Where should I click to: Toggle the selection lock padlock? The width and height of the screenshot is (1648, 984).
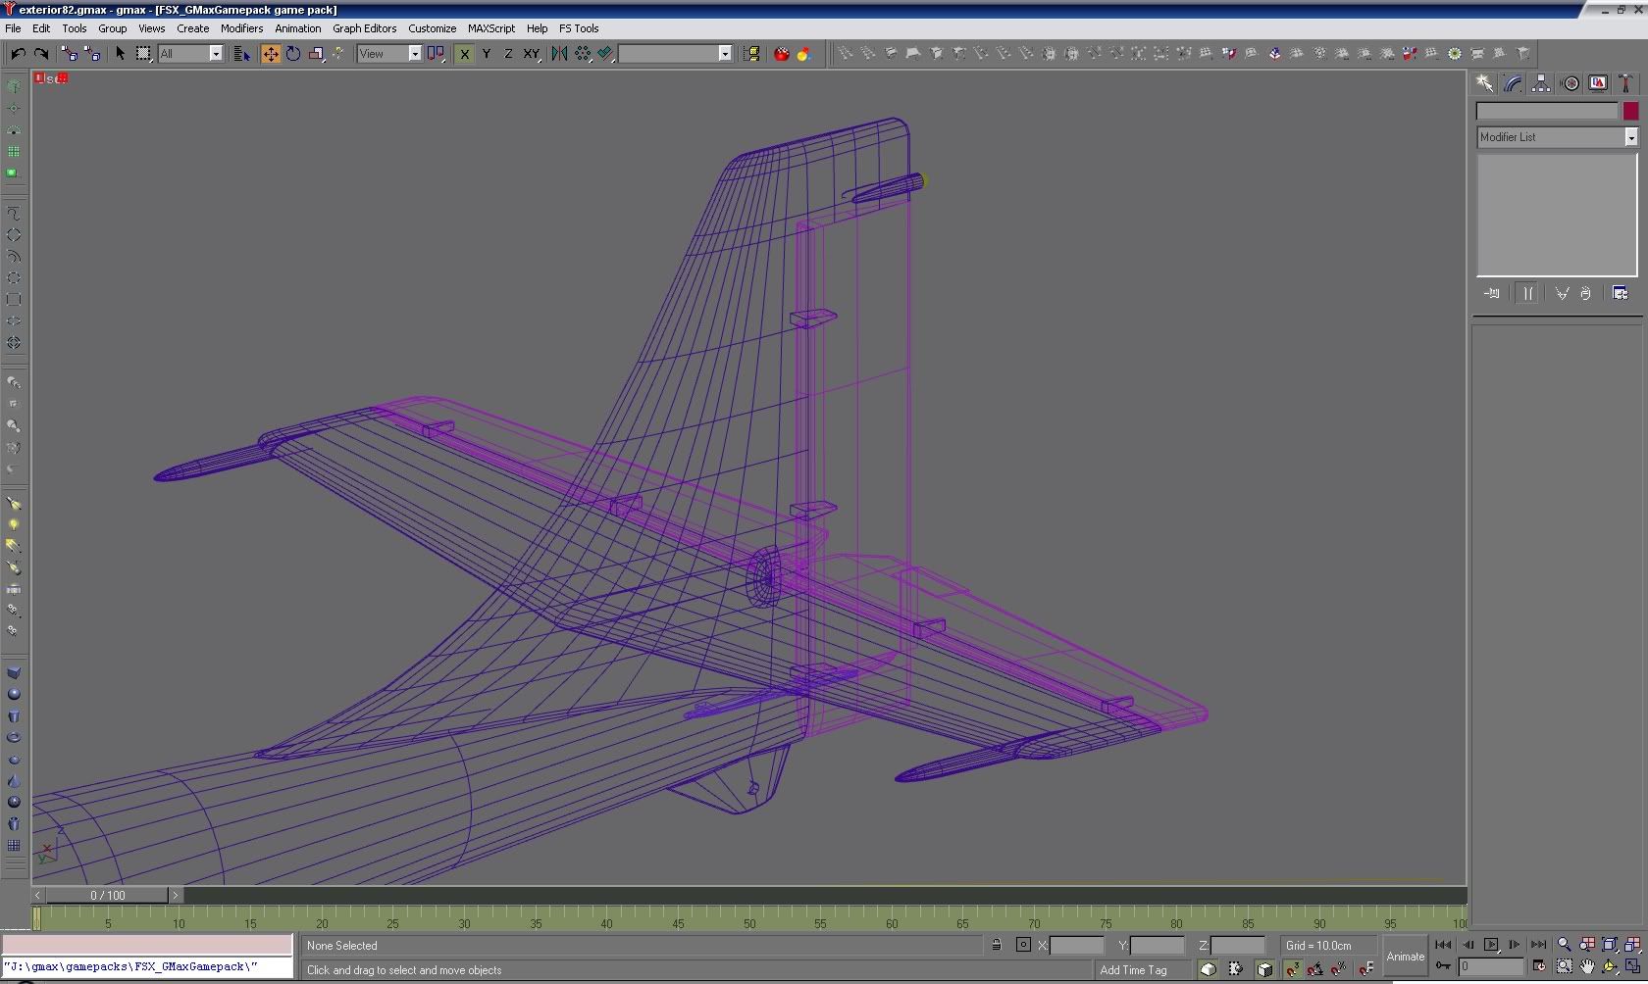(x=996, y=946)
